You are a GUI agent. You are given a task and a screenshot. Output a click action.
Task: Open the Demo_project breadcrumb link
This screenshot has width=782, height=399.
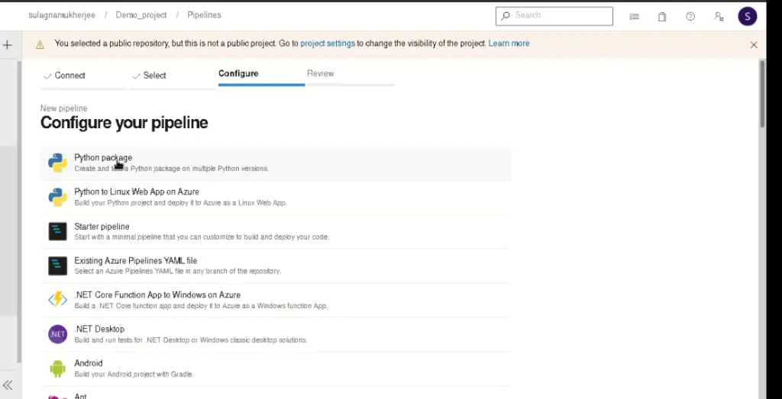click(x=141, y=15)
